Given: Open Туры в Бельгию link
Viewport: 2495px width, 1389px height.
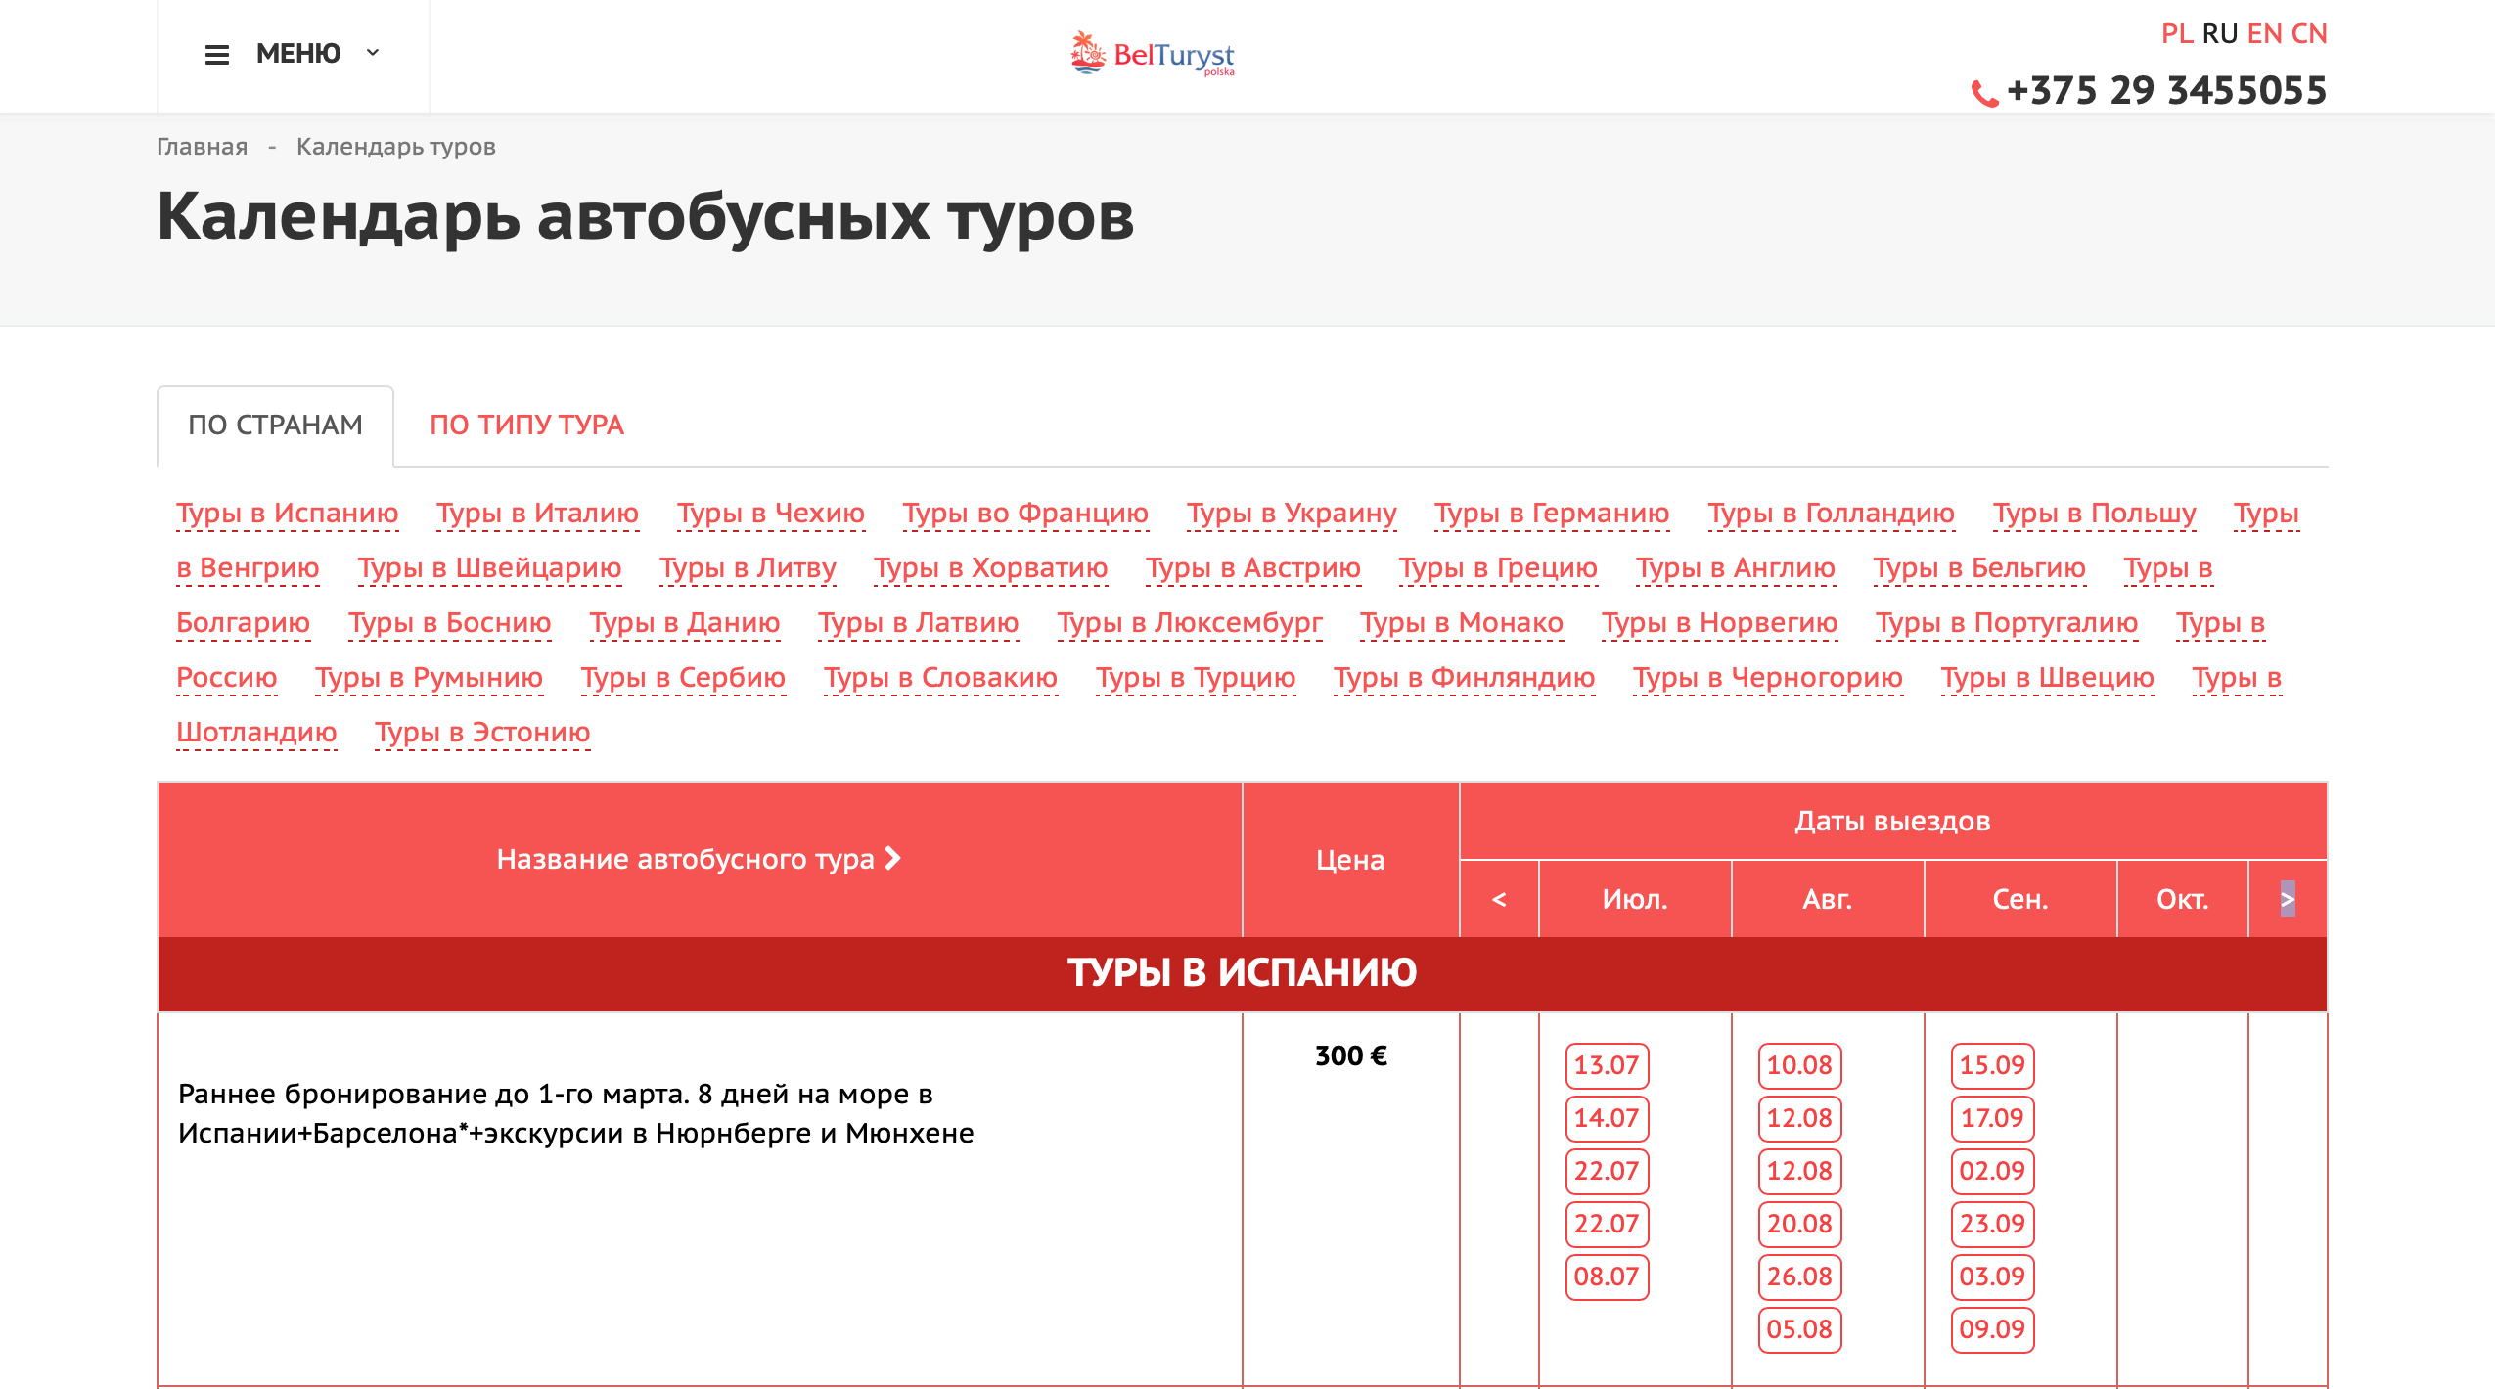Looking at the screenshot, I should pyautogui.click(x=1979, y=567).
